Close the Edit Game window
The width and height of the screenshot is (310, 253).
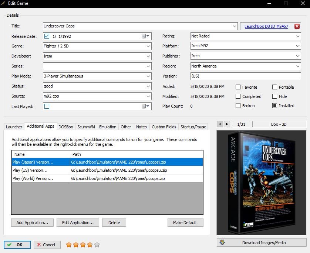point(303,3)
